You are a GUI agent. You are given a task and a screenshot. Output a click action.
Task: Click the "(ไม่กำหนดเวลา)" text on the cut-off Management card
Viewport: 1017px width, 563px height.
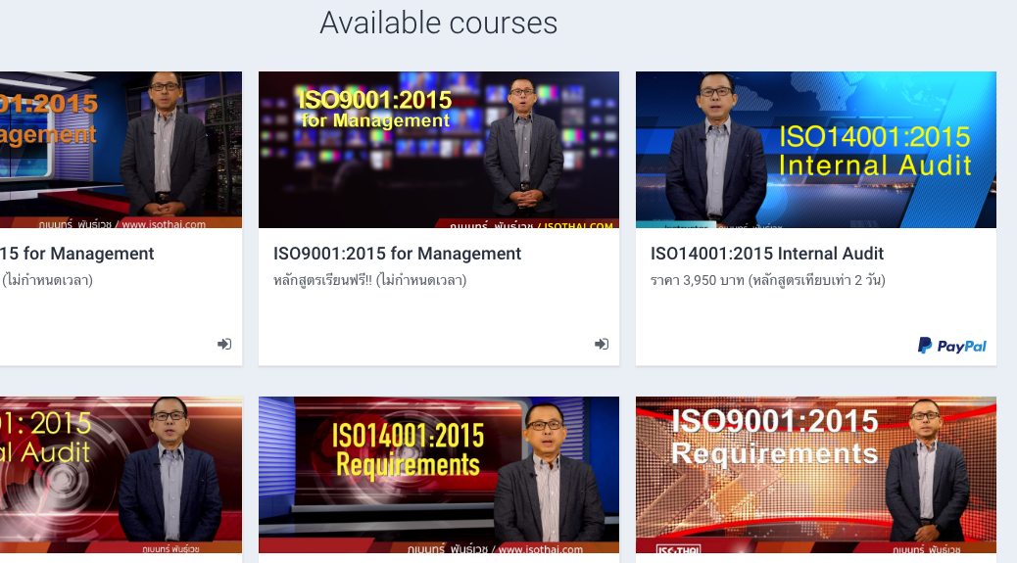[48, 281]
